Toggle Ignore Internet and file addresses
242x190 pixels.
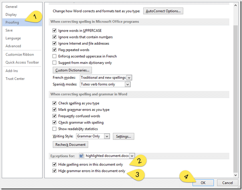pos(54,43)
